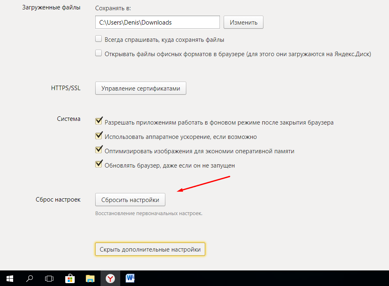Screen dimensions: 389x286
Task: Enable opening office files in browser
Action: point(98,53)
